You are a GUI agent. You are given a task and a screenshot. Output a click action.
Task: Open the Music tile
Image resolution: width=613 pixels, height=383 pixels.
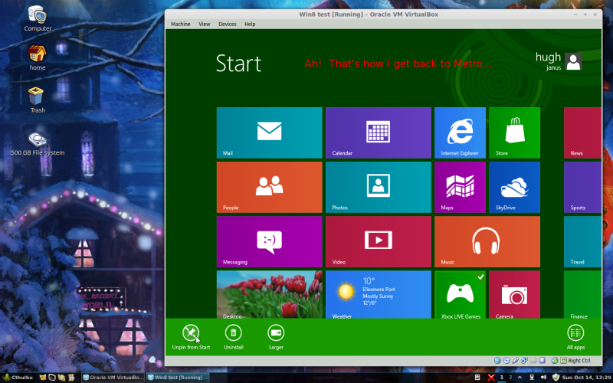click(487, 241)
